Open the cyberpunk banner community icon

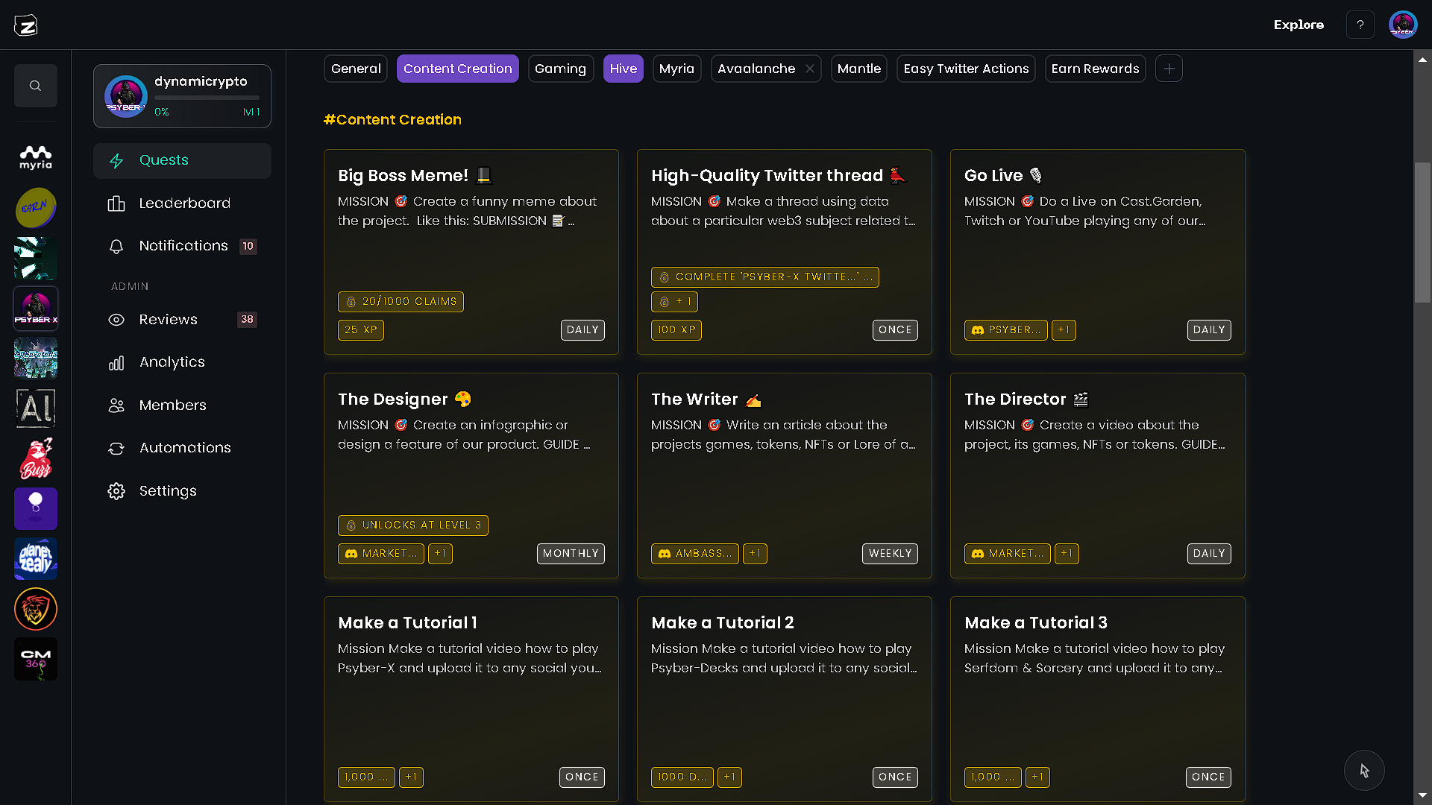click(36, 358)
